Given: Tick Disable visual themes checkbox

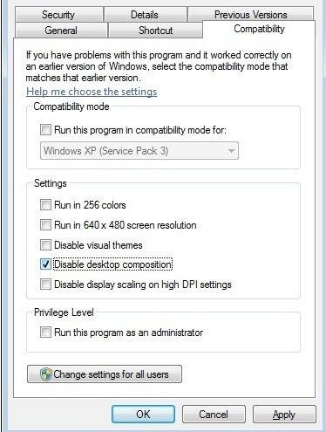Looking at the screenshot, I should pyautogui.click(x=45, y=244).
